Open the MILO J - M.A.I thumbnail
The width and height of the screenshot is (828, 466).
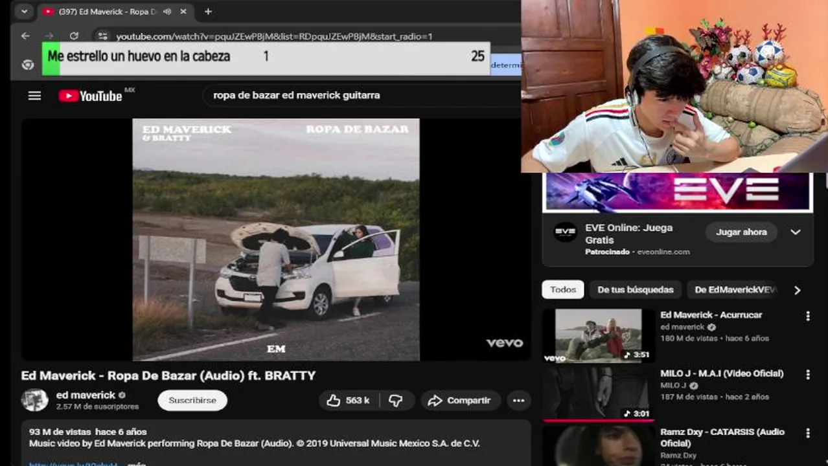pos(597,394)
